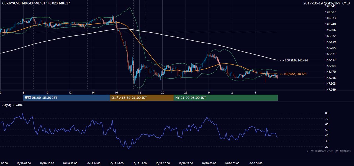Click the 40 SMA 148.125 label
Image resolution: width=354 pixels, height=166 pixels.
(293, 74)
